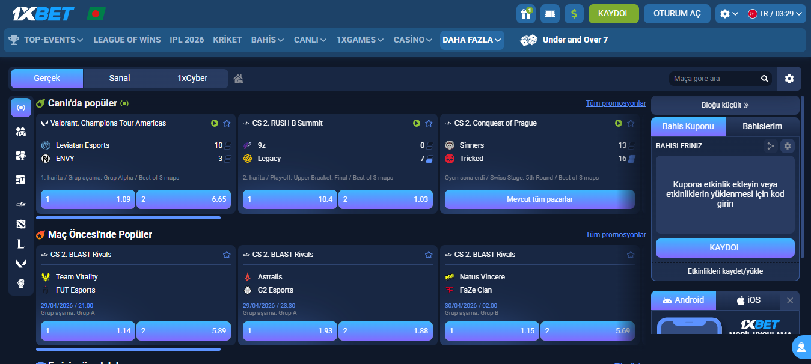Image resolution: width=811 pixels, height=364 pixels.
Task: Bet on Legacy at odds 1.03
Action: 385,199
